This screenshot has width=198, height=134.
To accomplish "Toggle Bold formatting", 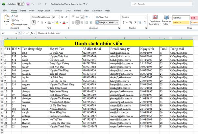I will [34, 23].
